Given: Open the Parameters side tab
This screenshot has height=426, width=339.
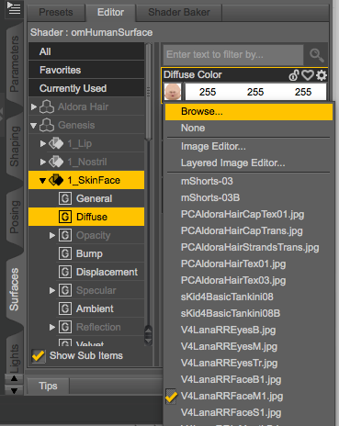Looking at the screenshot, I should [15, 63].
